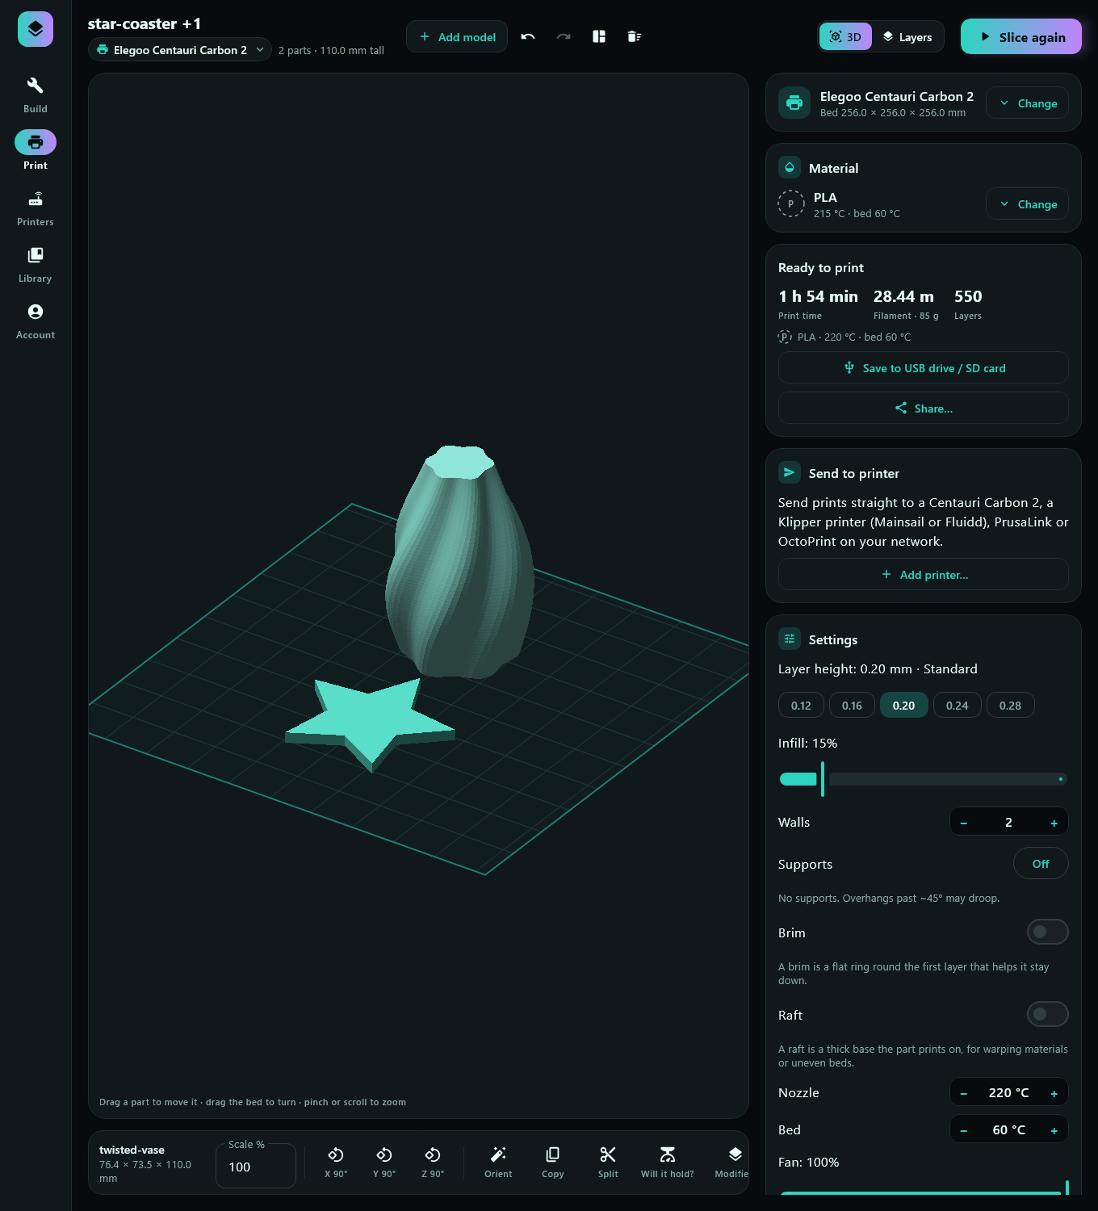Viewport: 1098px width, 1211px height.
Task: Select 0.28 layer height
Action: [1010, 705]
